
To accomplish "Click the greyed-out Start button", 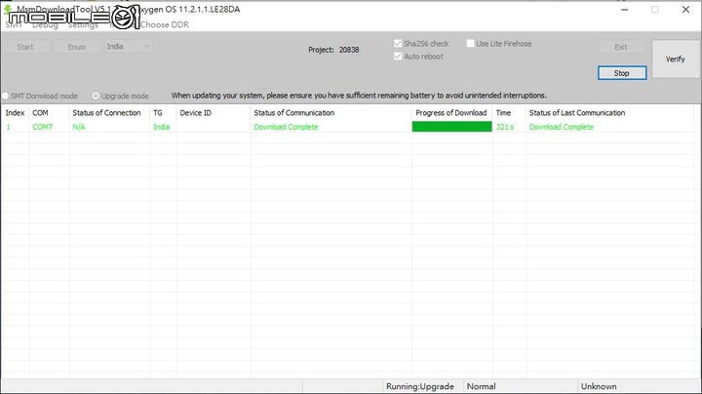I will [x=25, y=47].
